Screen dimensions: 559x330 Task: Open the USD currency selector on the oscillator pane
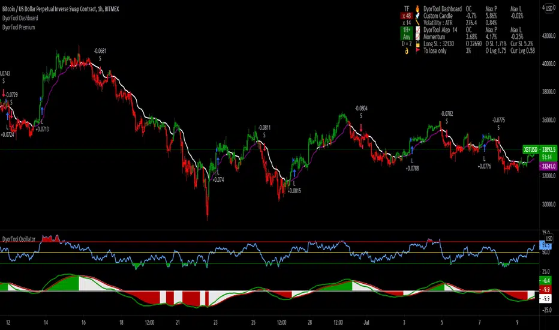coord(549,238)
